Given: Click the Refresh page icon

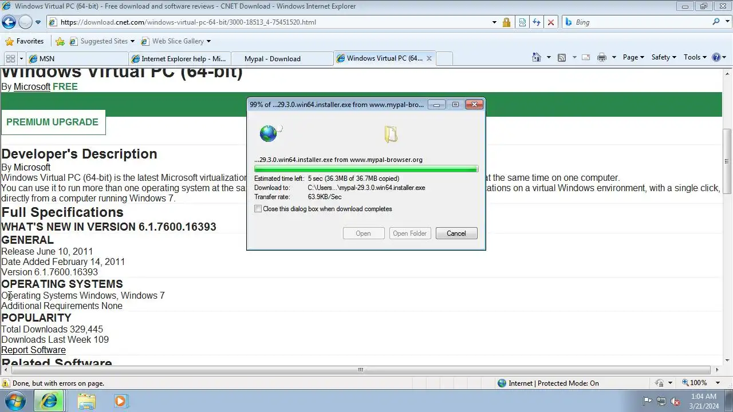Looking at the screenshot, I should (x=536, y=22).
